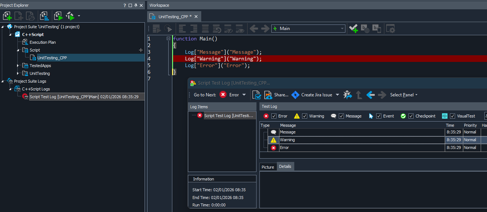
Task: Expand the TestedApps tree node
Action: [x=19, y=65]
